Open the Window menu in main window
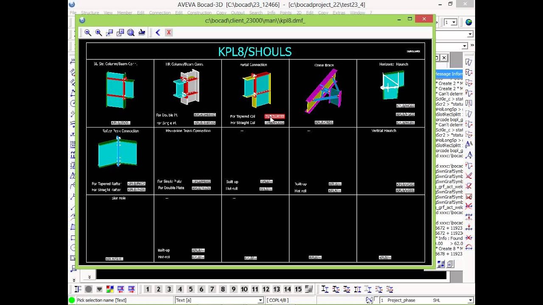 pyautogui.click(x=358, y=13)
